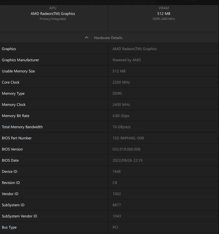This screenshot has width=219, height=234.
Task: Click the Memory Bit Rate 4.80 Gbps value
Action: tap(121, 116)
